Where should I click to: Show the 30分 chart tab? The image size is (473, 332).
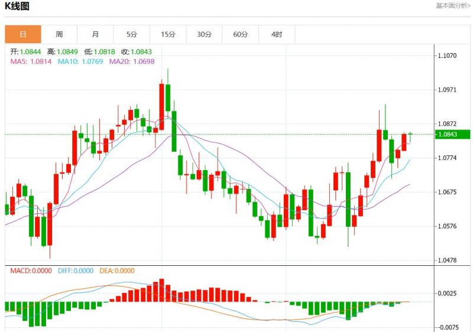pyautogui.click(x=204, y=34)
